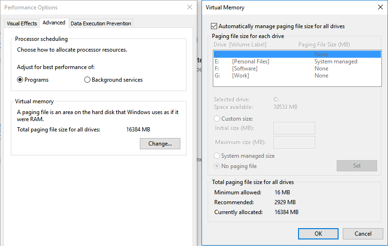Switch to Data Execution Prevention tab
Screen dimensions: 388x246
click(101, 23)
